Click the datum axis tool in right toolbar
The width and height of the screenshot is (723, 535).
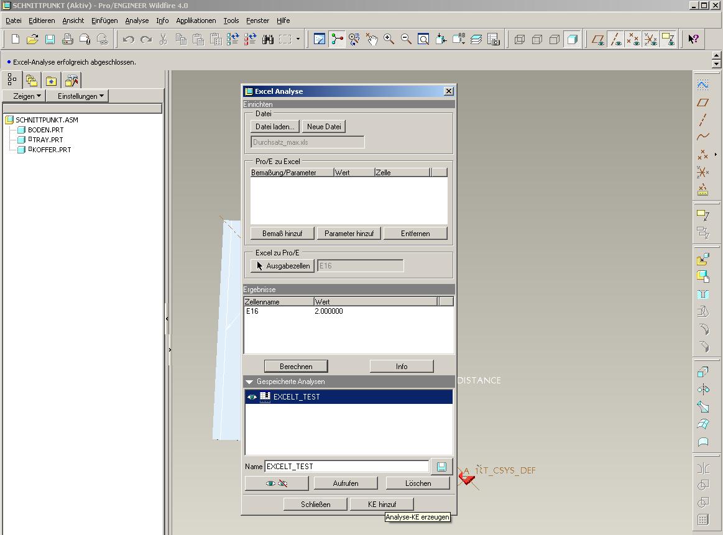click(702, 120)
